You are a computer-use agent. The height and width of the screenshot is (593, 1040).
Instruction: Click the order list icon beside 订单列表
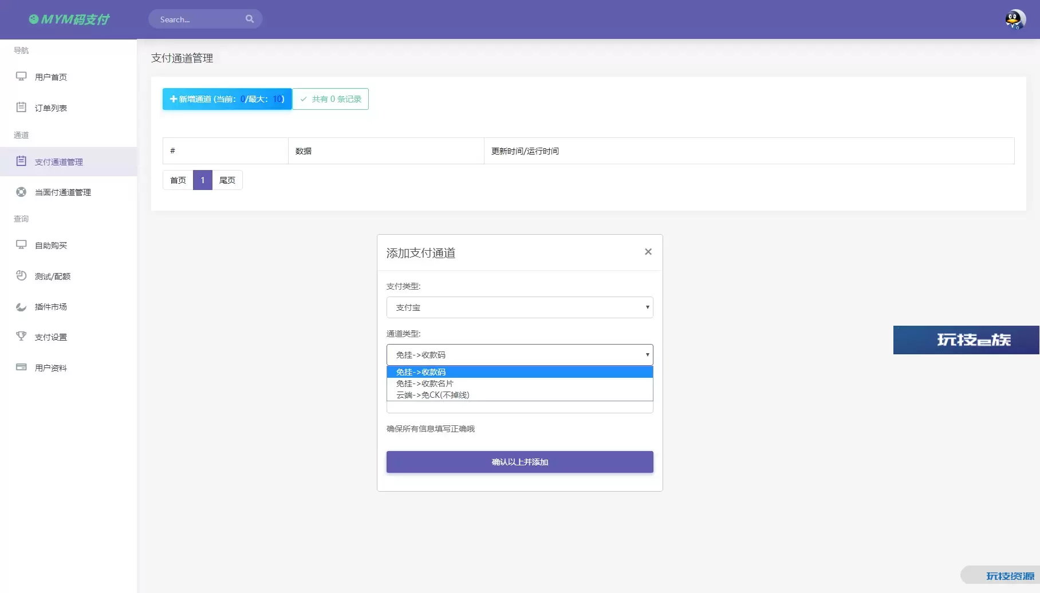[x=21, y=108]
